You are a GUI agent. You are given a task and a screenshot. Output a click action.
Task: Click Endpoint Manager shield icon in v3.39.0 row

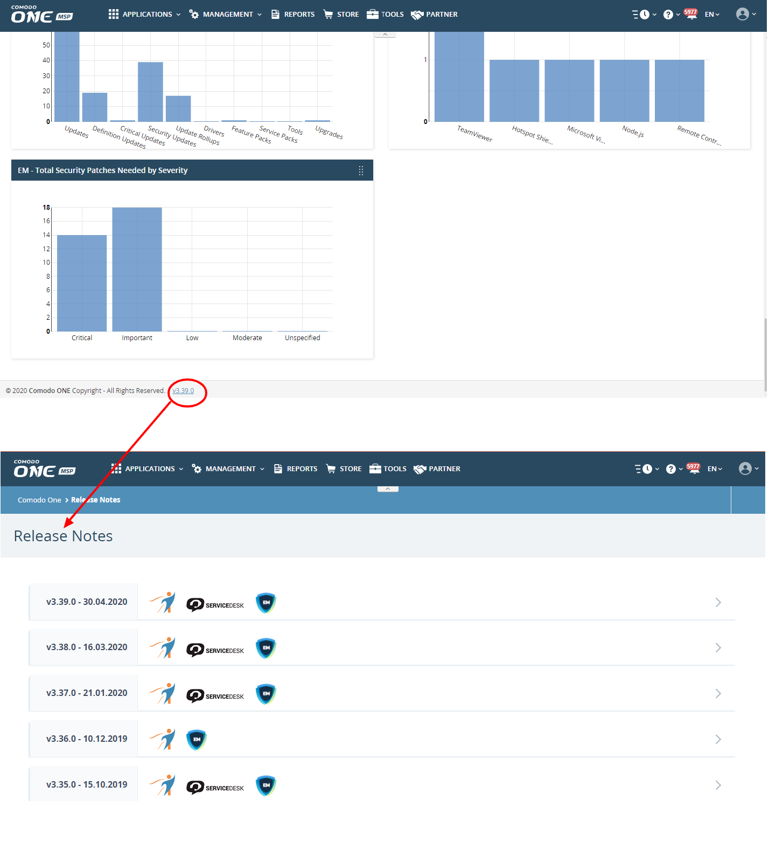(265, 603)
